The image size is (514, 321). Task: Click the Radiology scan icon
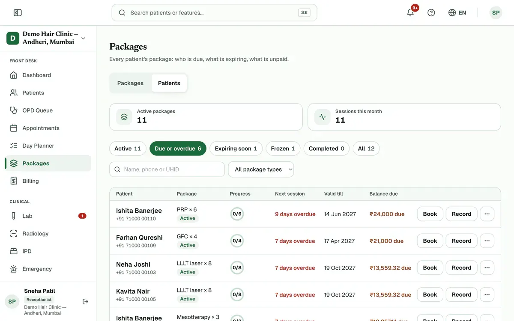14,234
